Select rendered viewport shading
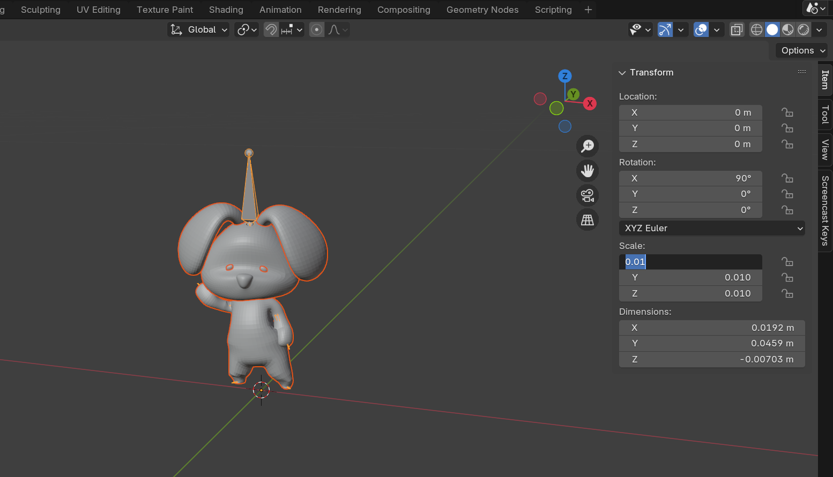 (x=803, y=30)
